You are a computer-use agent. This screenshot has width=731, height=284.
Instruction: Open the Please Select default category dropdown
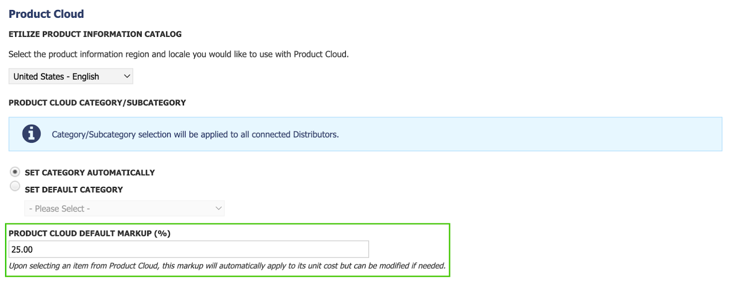(x=124, y=208)
